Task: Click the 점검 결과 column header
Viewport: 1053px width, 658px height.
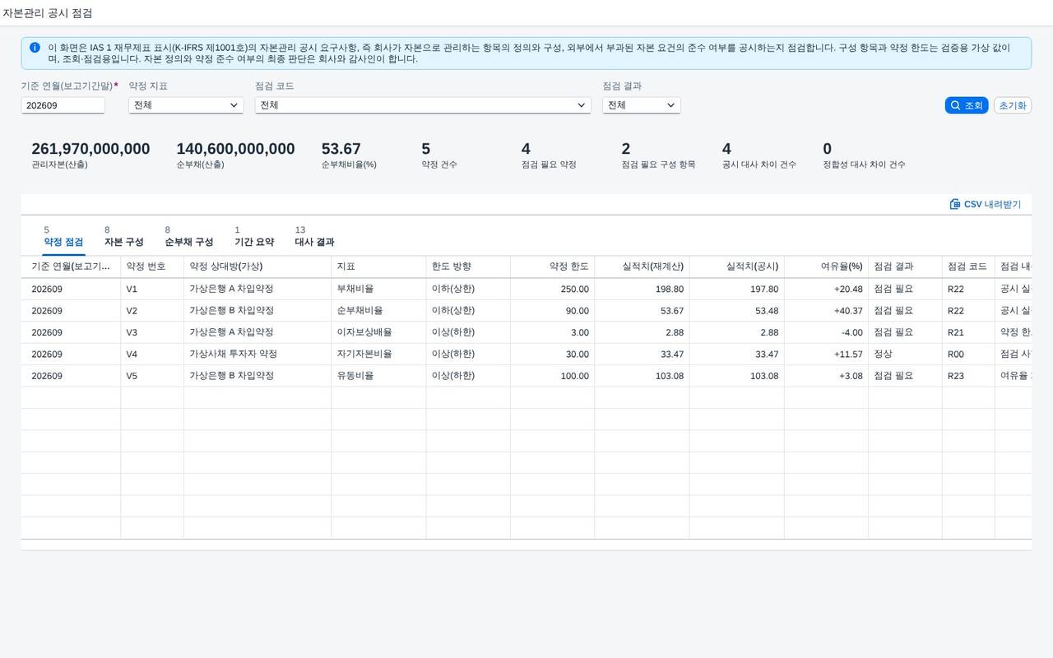Action: [905, 266]
